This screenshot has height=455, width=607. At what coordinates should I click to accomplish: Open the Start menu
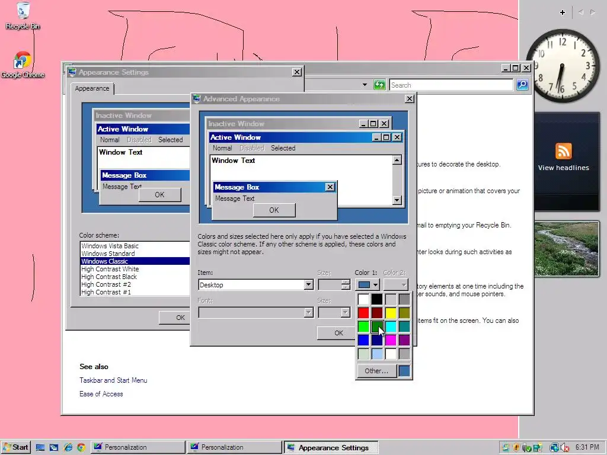pos(15,447)
